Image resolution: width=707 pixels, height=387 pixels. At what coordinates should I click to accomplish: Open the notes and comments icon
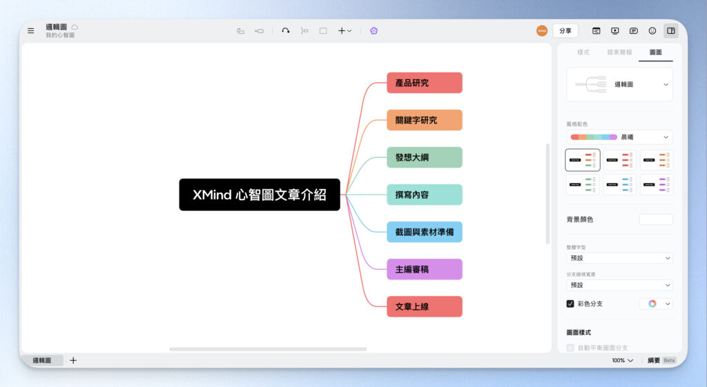tap(634, 30)
